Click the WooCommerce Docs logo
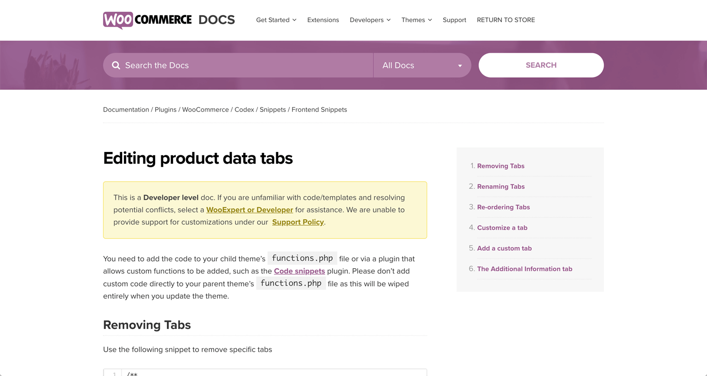The width and height of the screenshot is (707, 376). [169, 20]
